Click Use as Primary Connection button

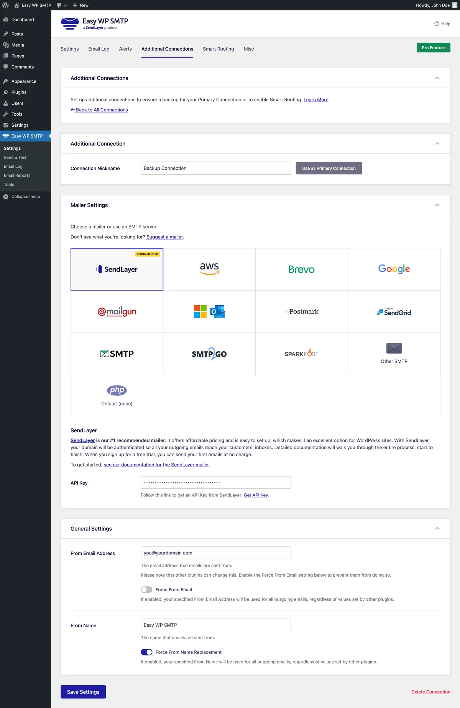click(329, 168)
